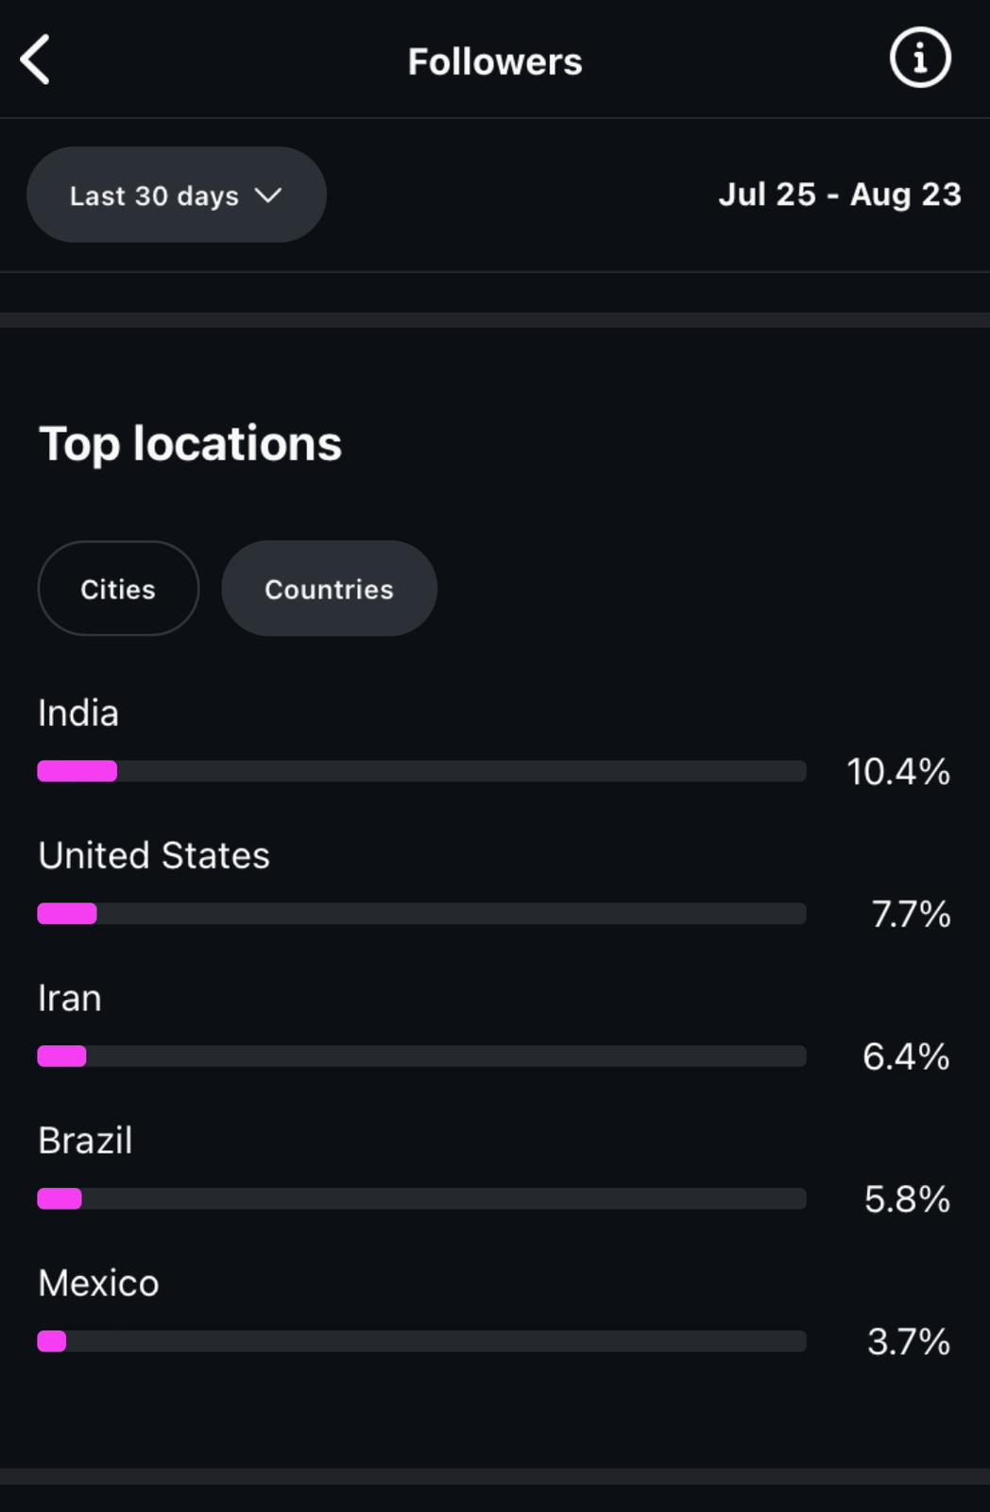The width and height of the screenshot is (990, 1512).
Task: Open the Last 30 days dropdown
Action: [x=176, y=195]
